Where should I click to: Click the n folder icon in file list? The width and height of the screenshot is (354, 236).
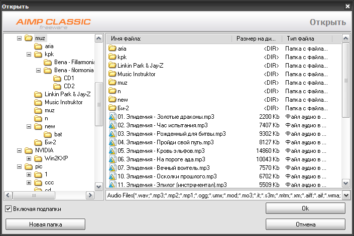click(112, 91)
